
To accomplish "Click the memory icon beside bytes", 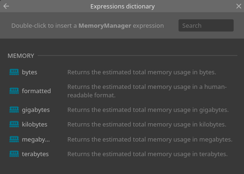I will pos(14,72).
